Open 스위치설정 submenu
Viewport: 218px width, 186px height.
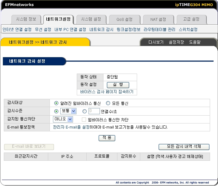pos(188,29)
